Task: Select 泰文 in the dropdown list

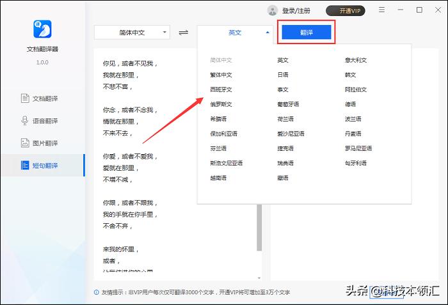Action: pyautogui.click(x=283, y=90)
